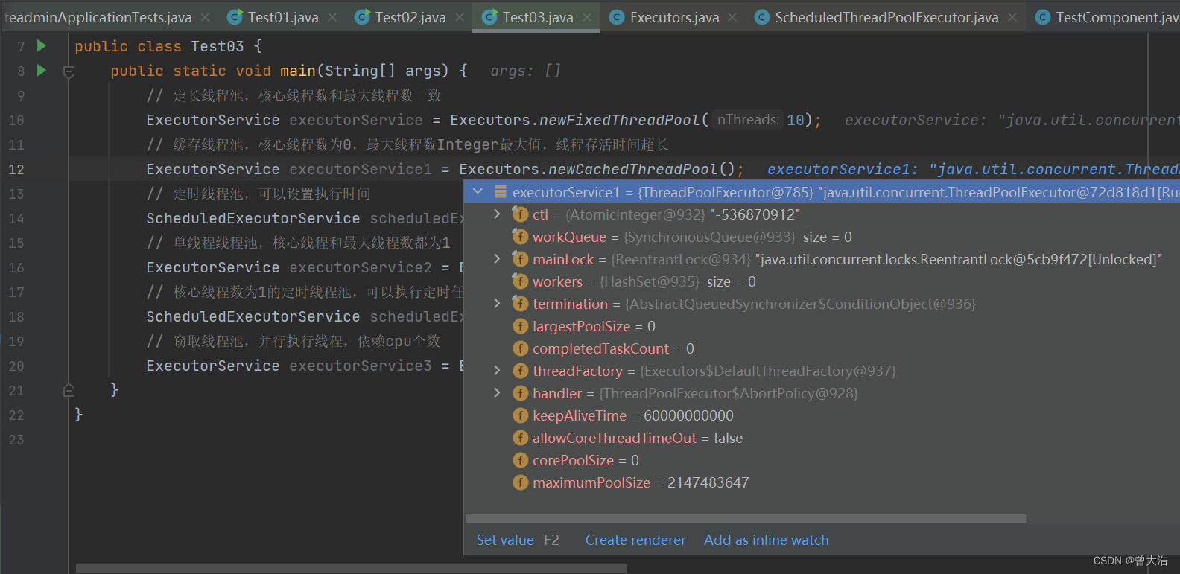Click fold end marker at line 21
This screenshot has height=574, width=1180.
pyautogui.click(x=69, y=389)
